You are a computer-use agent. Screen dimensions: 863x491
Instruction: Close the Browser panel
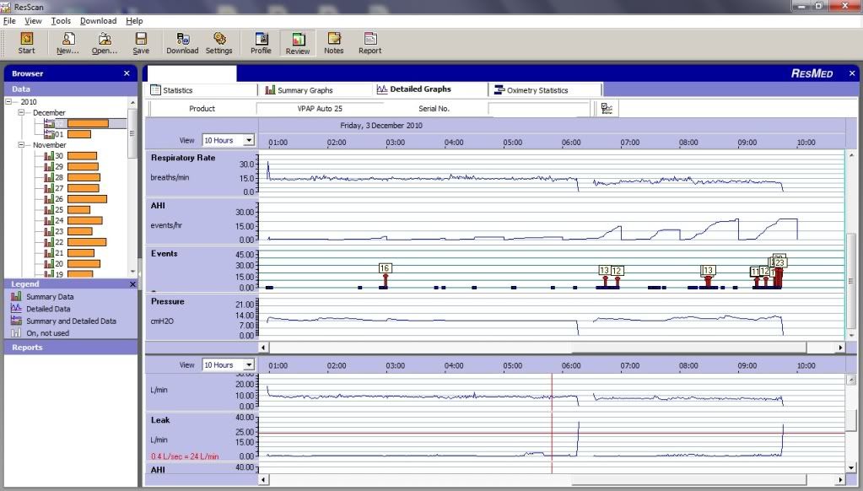tap(127, 73)
